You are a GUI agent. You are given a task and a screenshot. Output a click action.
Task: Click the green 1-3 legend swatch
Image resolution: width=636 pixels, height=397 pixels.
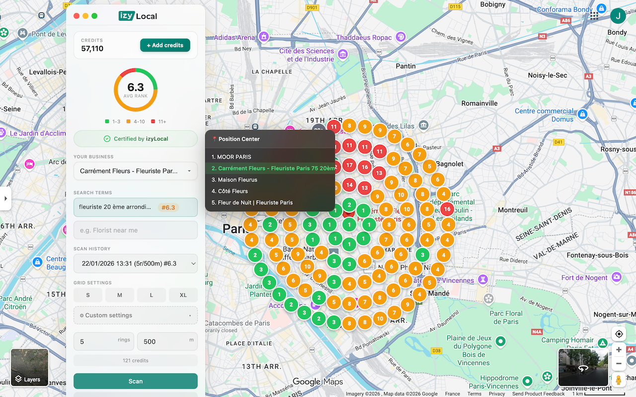(x=107, y=121)
